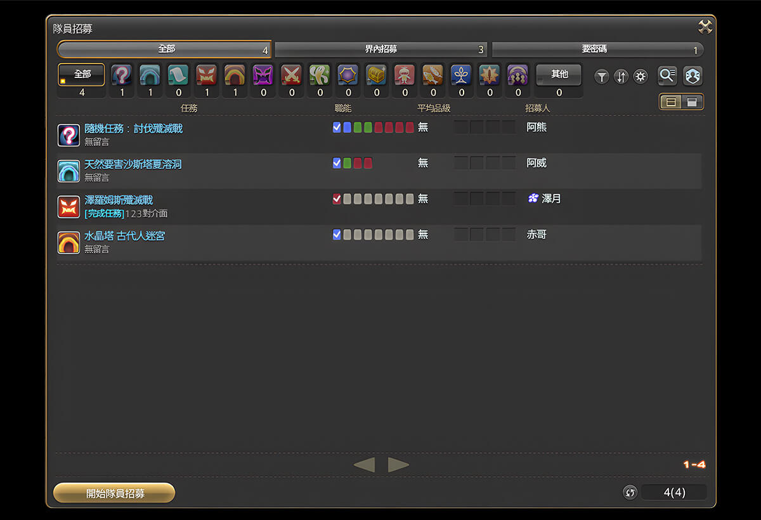Toggle checkbox on 水晶塔 古代人迷宮 row
The width and height of the screenshot is (761, 520).
pyautogui.click(x=337, y=235)
